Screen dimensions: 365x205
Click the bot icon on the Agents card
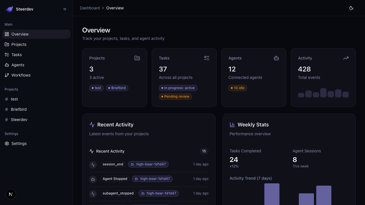[276, 58]
